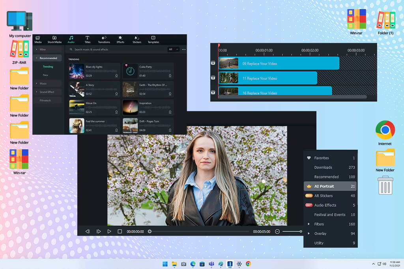This screenshot has width=404, height=269.
Task: Download the Blue city lights track
Action: click(x=116, y=76)
